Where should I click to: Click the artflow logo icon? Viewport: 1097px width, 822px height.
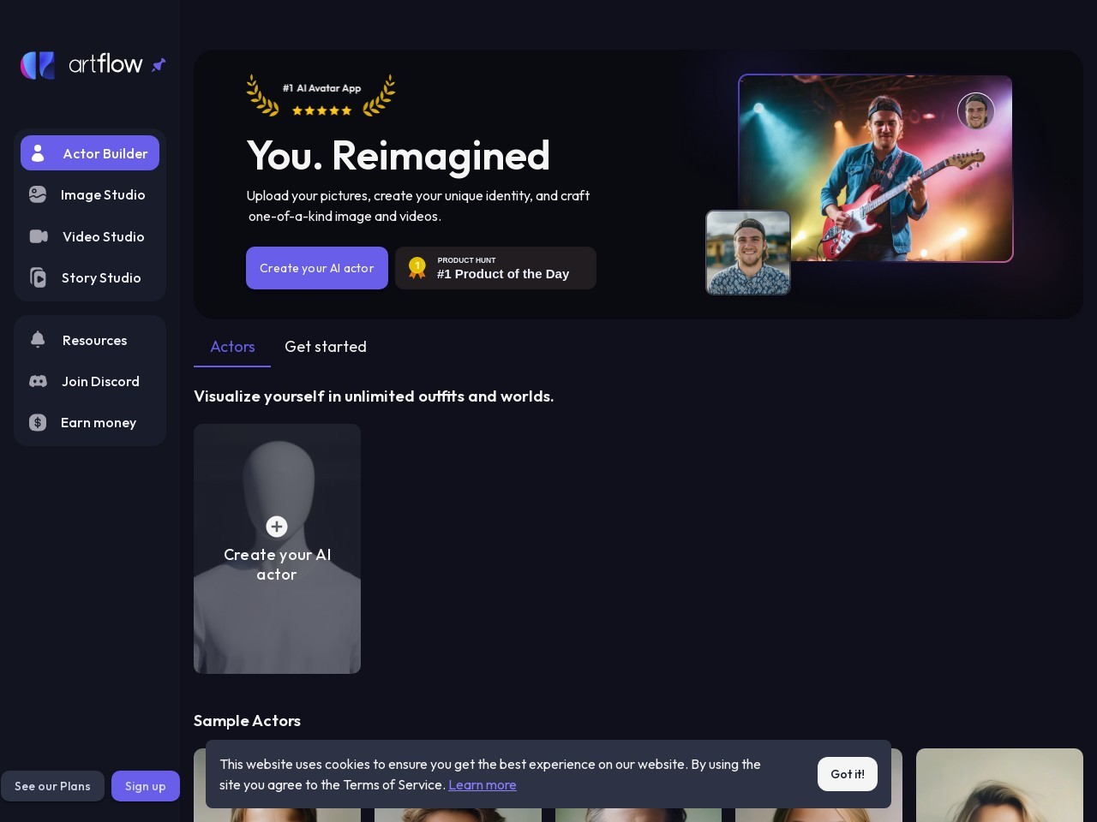pyautogui.click(x=38, y=65)
